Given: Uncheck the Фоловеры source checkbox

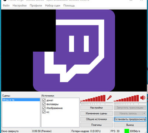Looking at the screenshot, I should [44, 104].
